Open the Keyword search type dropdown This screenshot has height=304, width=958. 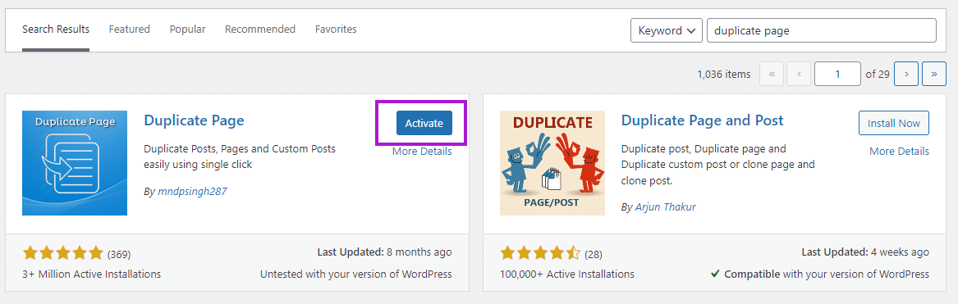666,30
